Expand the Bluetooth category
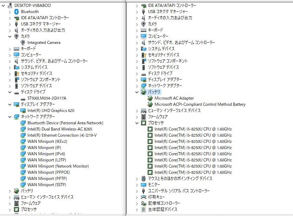293x216 pixels. click(10, 12)
